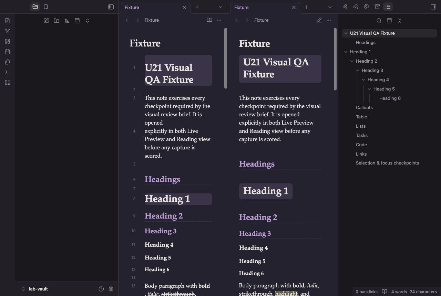This screenshot has width=441, height=296.
Task: Open the quick switcher ribbon icon
Action: [8, 21]
